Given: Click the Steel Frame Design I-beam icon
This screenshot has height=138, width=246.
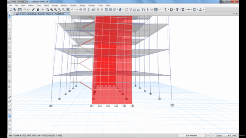Looking at the screenshot, I should [x=166, y=10].
